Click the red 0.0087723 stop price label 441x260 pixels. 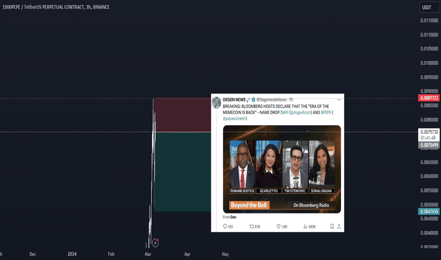[x=429, y=98]
